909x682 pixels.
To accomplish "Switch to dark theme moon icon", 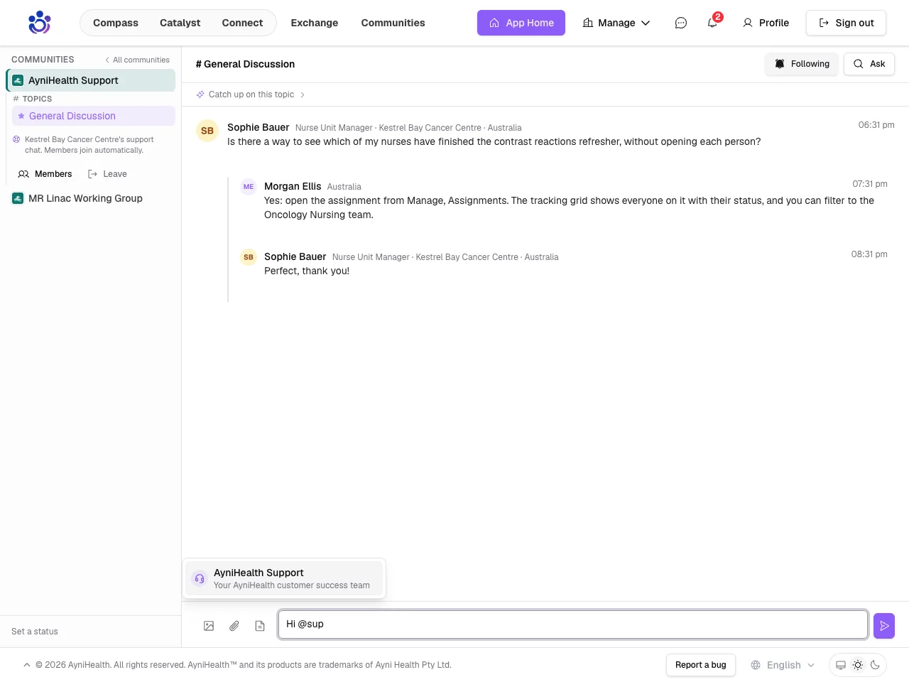I will point(875,665).
